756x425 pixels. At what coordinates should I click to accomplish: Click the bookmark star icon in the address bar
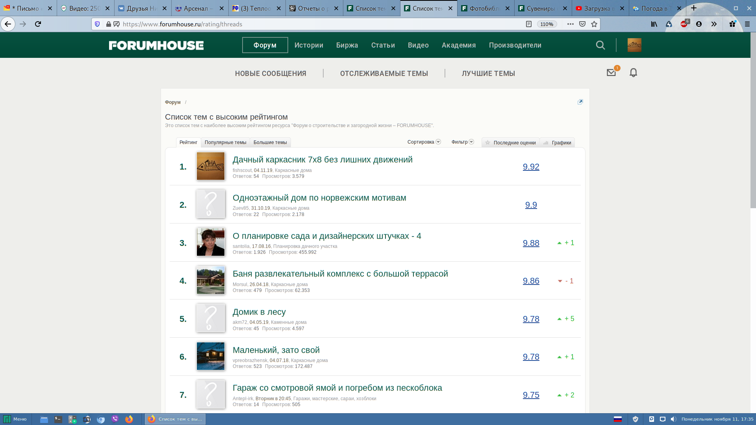pos(594,24)
